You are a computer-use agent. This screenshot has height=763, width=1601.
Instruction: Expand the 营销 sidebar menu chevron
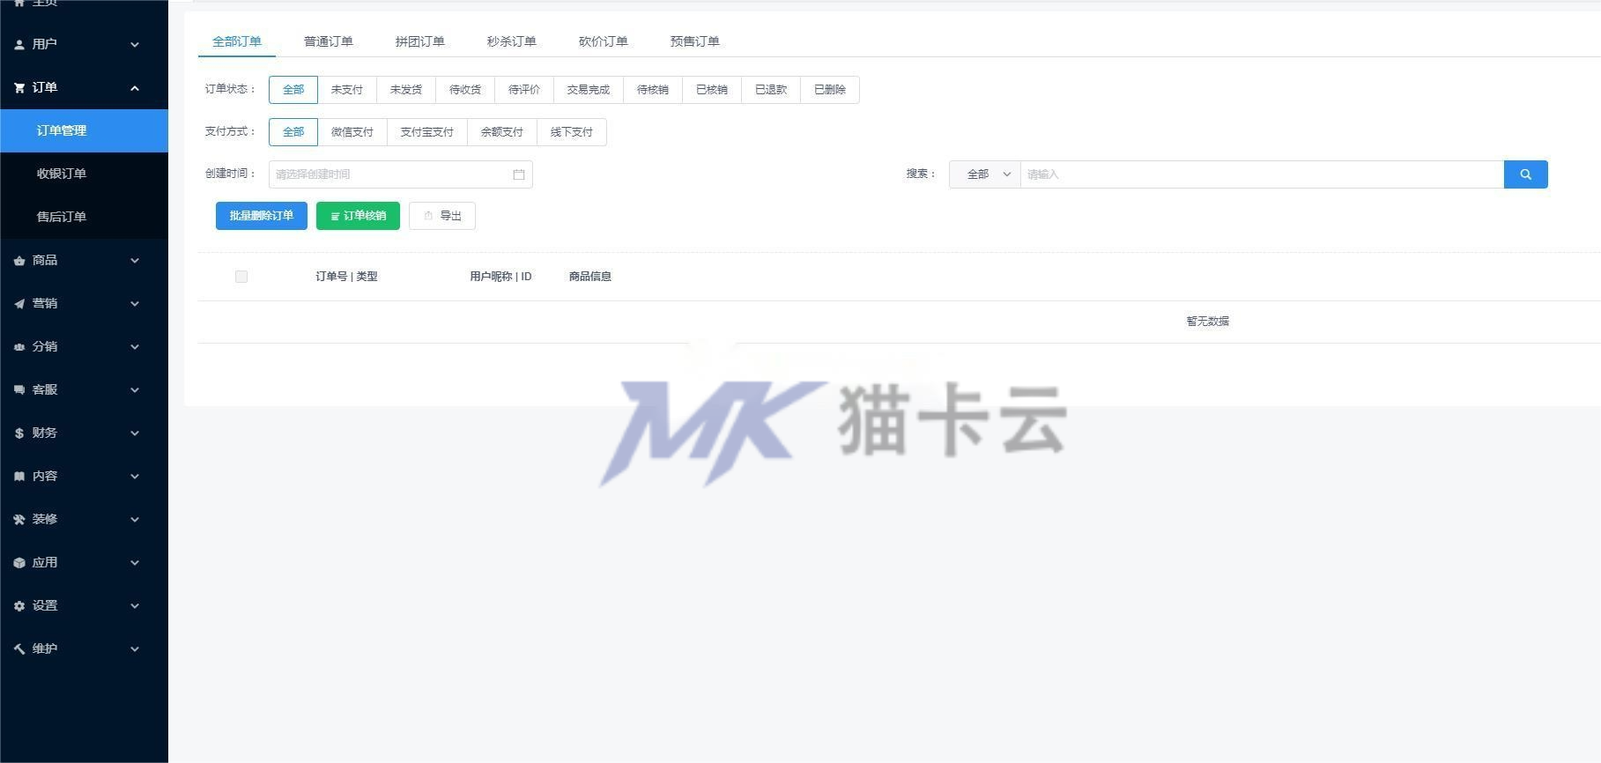coord(135,303)
